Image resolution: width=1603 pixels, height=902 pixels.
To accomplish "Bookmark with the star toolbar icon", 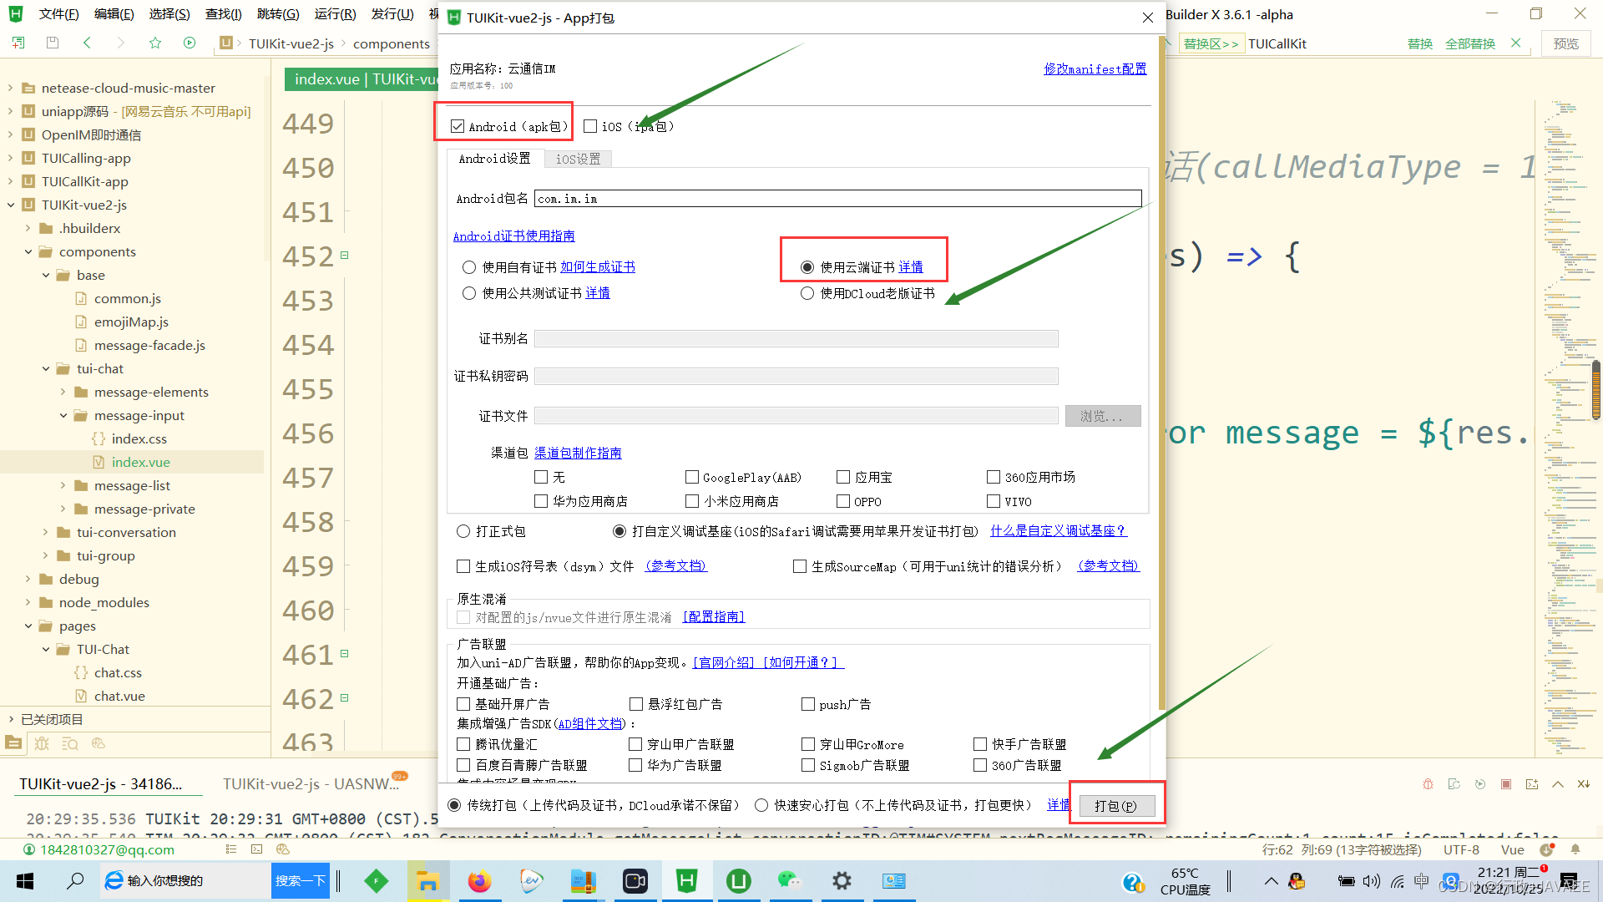I will 154,43.
